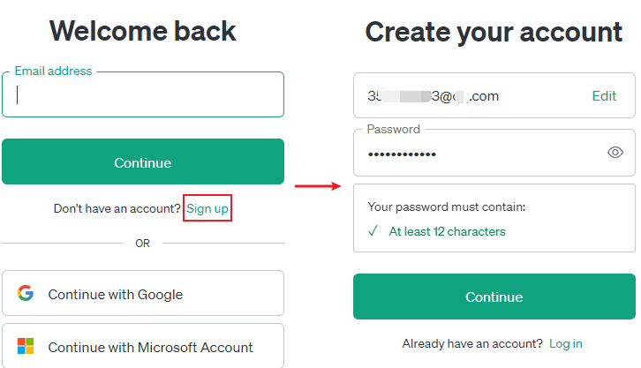Open the Sign up link
Viewport: 641px width, 368px height.
click(x=207, y=208)
